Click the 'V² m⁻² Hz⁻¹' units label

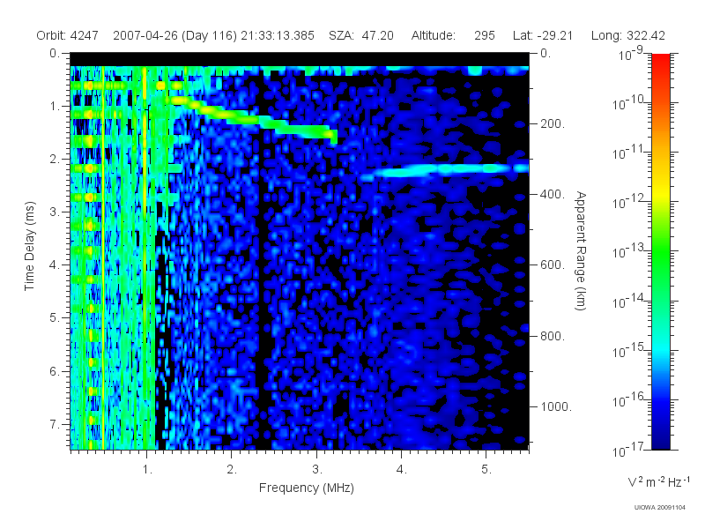pos(658,481)
